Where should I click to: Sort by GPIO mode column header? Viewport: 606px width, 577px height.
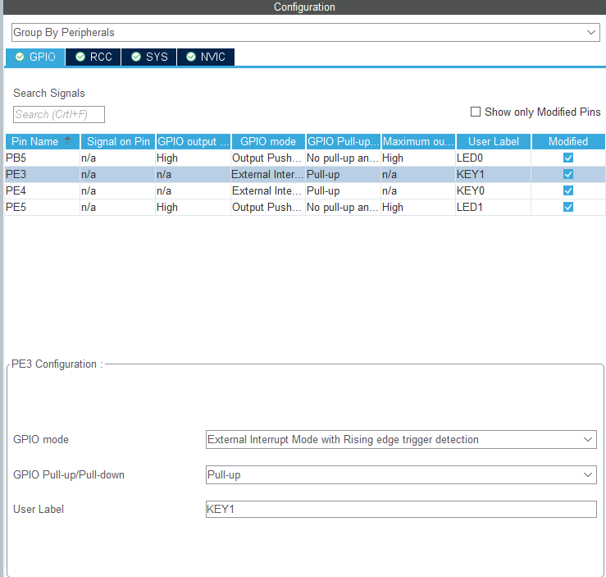[x=268, y=141]
